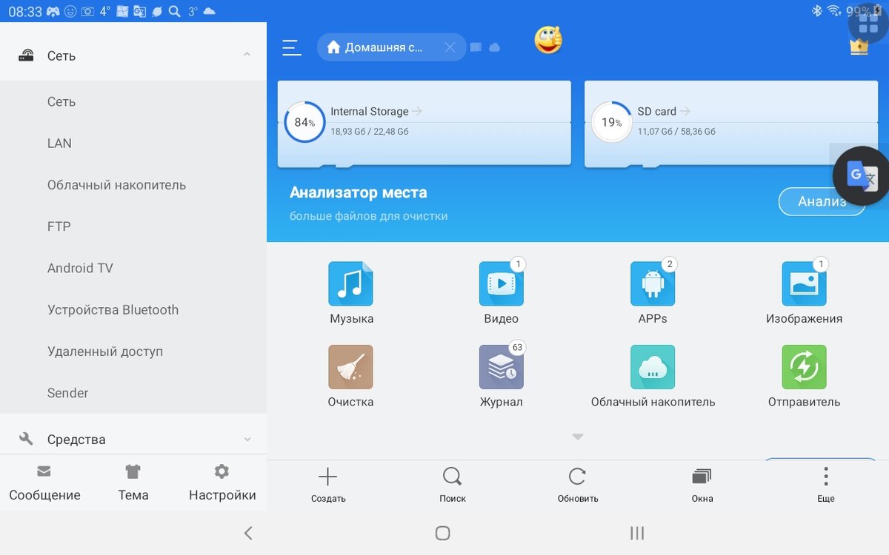Image resolution: width=889 pixels, height=555 pixels.
Task: Click the status bar search icon
Action: tap(174, 11)
